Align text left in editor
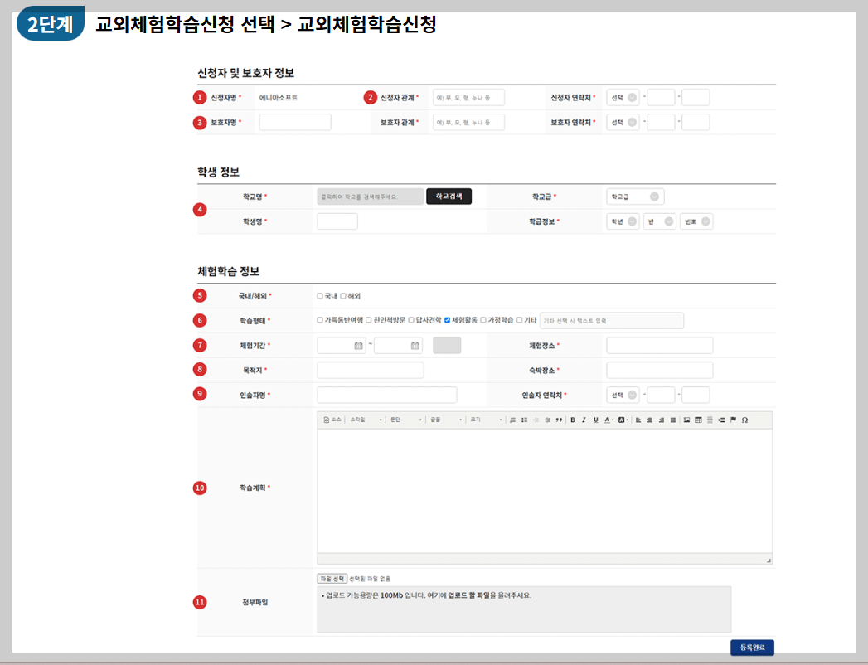The width and height of the screenshot is (868, 665). (638, 420)
